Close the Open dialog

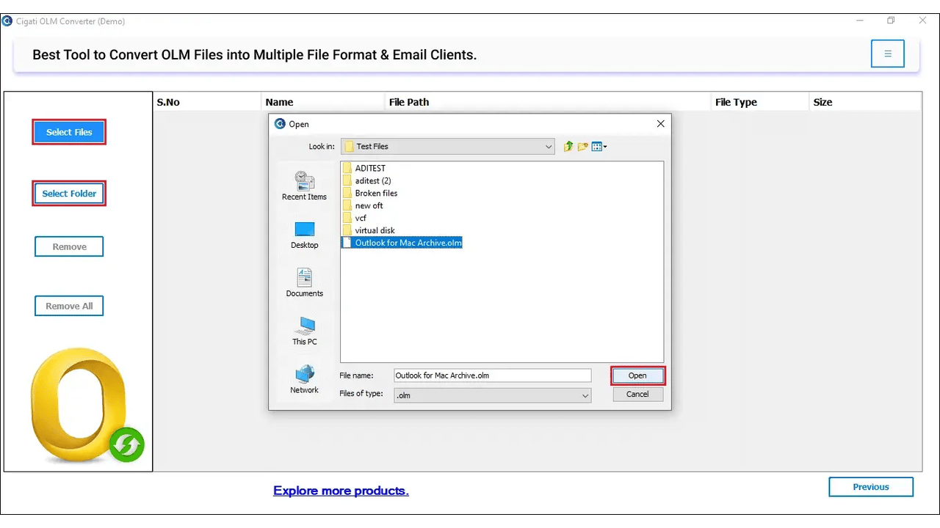click(660, 124)
